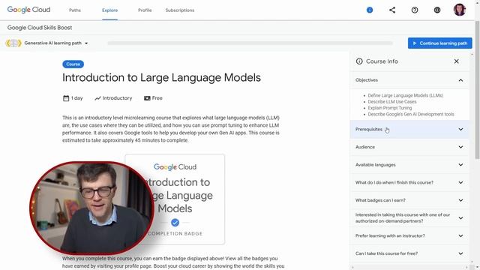Viewport: 480px width, 270px height.
Task: Open the blue notifications info icon
Action: pyautogui.click(x=370, y=10)
